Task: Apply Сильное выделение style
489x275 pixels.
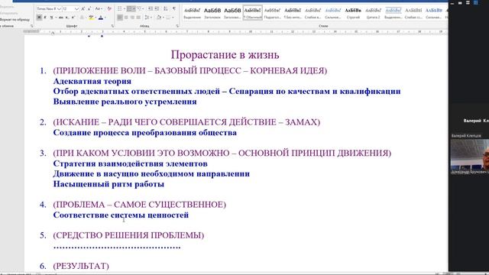Action: [333, 13]
